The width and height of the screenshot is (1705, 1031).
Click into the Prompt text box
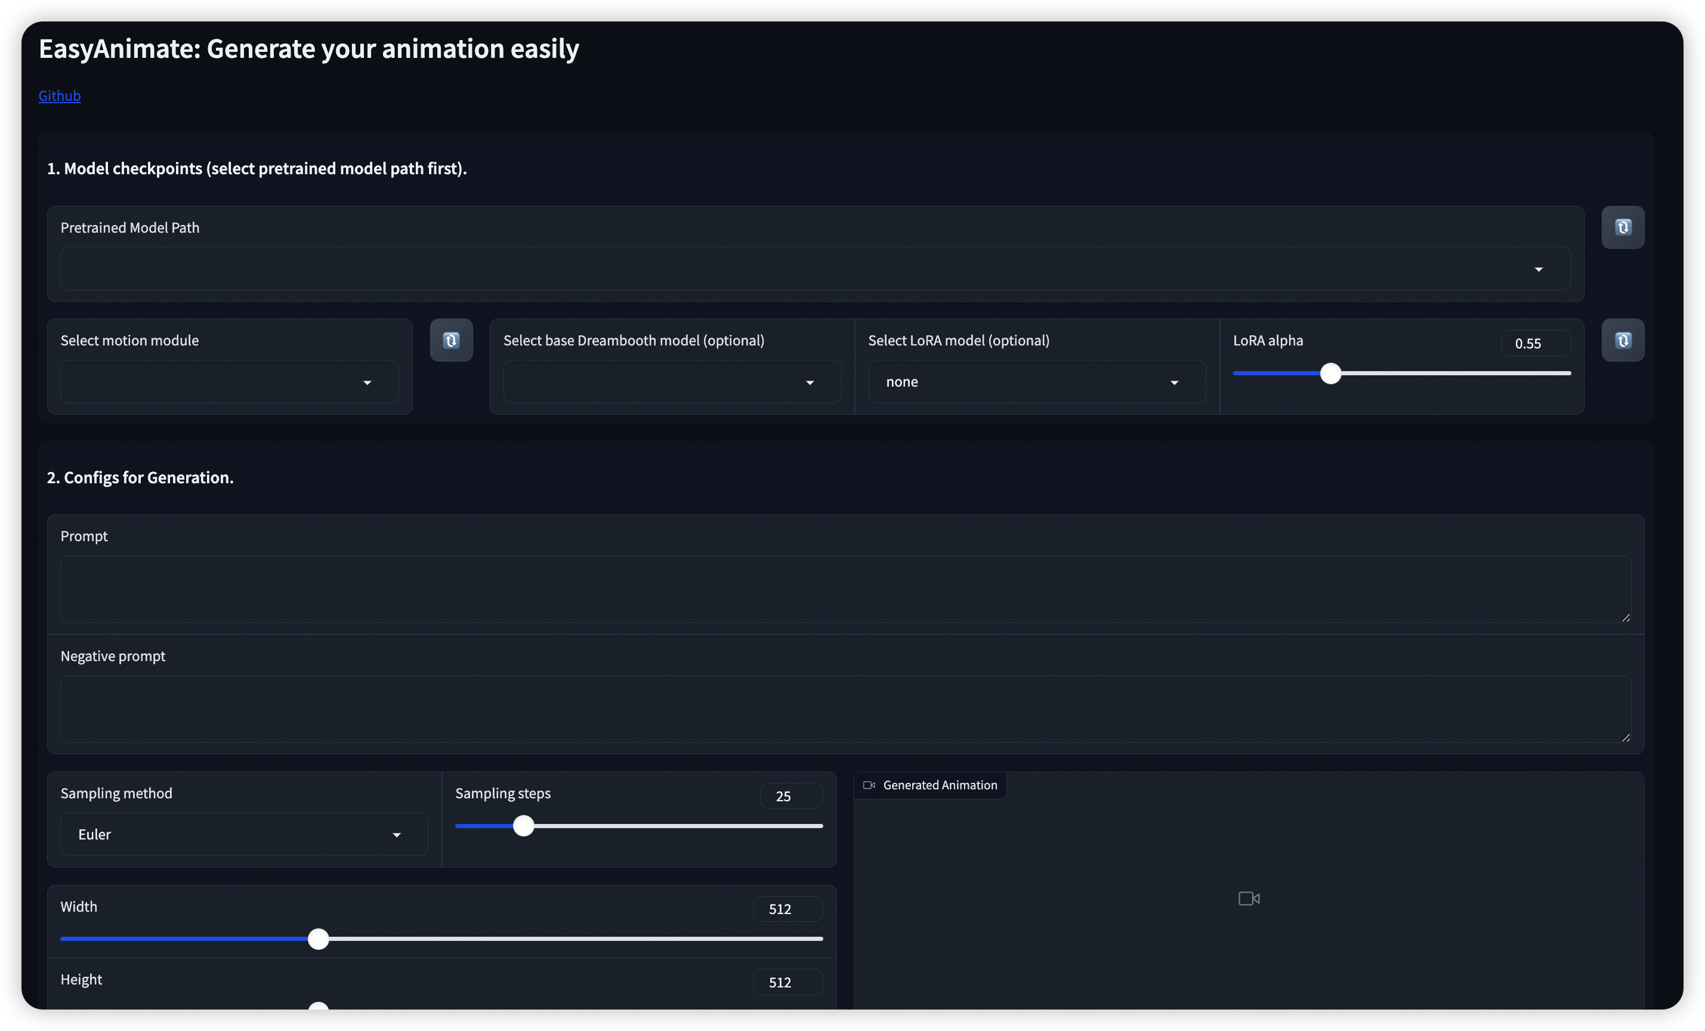[x=845, y=589]
